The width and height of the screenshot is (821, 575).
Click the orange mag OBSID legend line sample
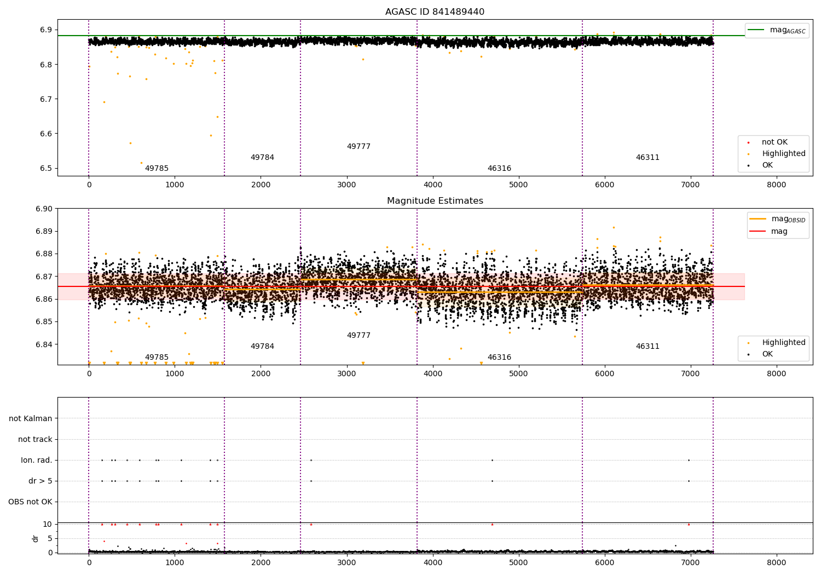coord(758,219)
